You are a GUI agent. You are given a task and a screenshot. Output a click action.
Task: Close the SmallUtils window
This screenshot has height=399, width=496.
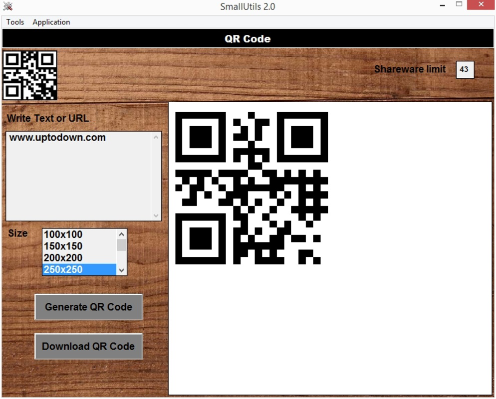[481, 5]
